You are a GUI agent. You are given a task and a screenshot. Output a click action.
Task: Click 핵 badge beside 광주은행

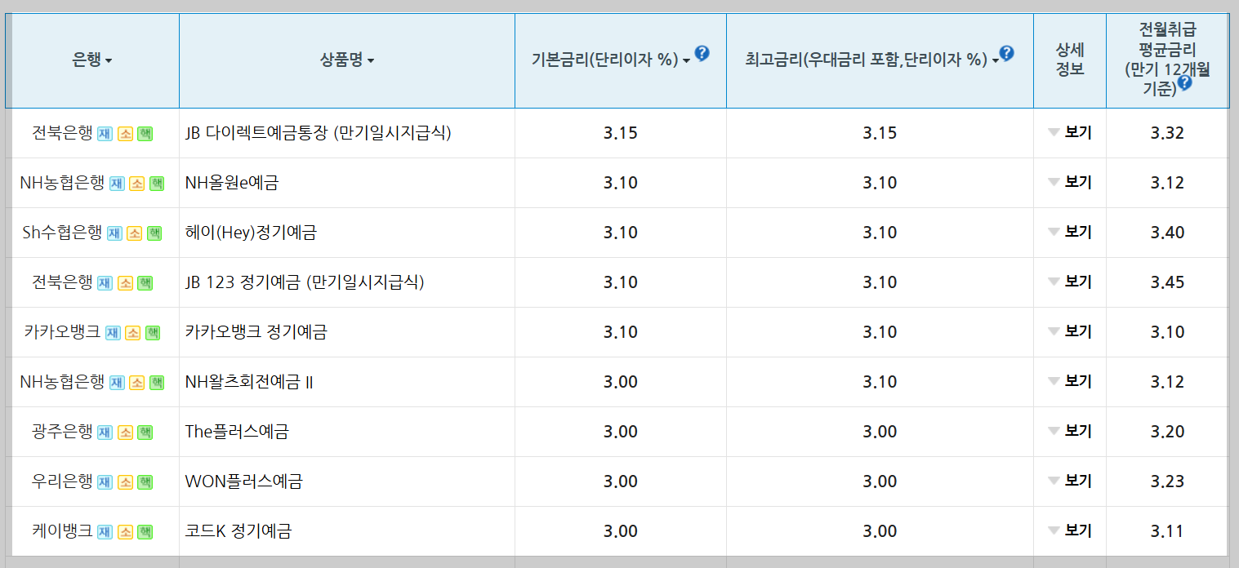[x=145, y=433]
